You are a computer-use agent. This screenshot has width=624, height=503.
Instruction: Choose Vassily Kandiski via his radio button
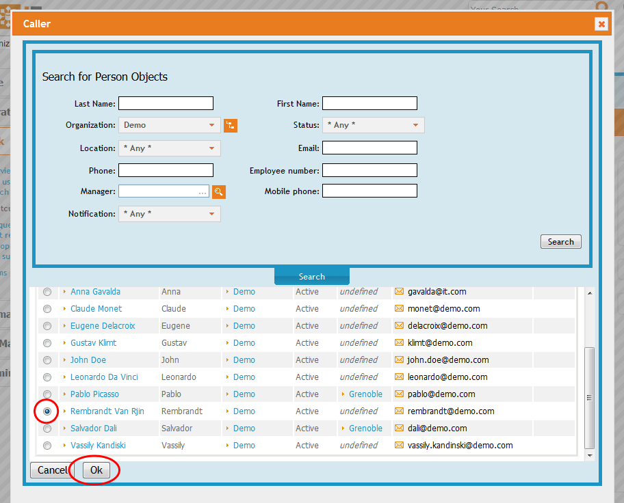47,445
